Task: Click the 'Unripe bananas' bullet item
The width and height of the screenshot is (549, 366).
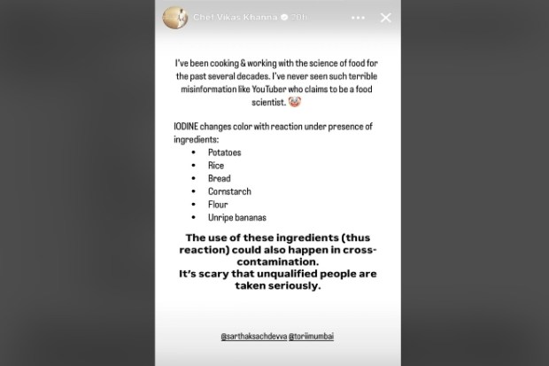Action: click(x=236, y=217)
